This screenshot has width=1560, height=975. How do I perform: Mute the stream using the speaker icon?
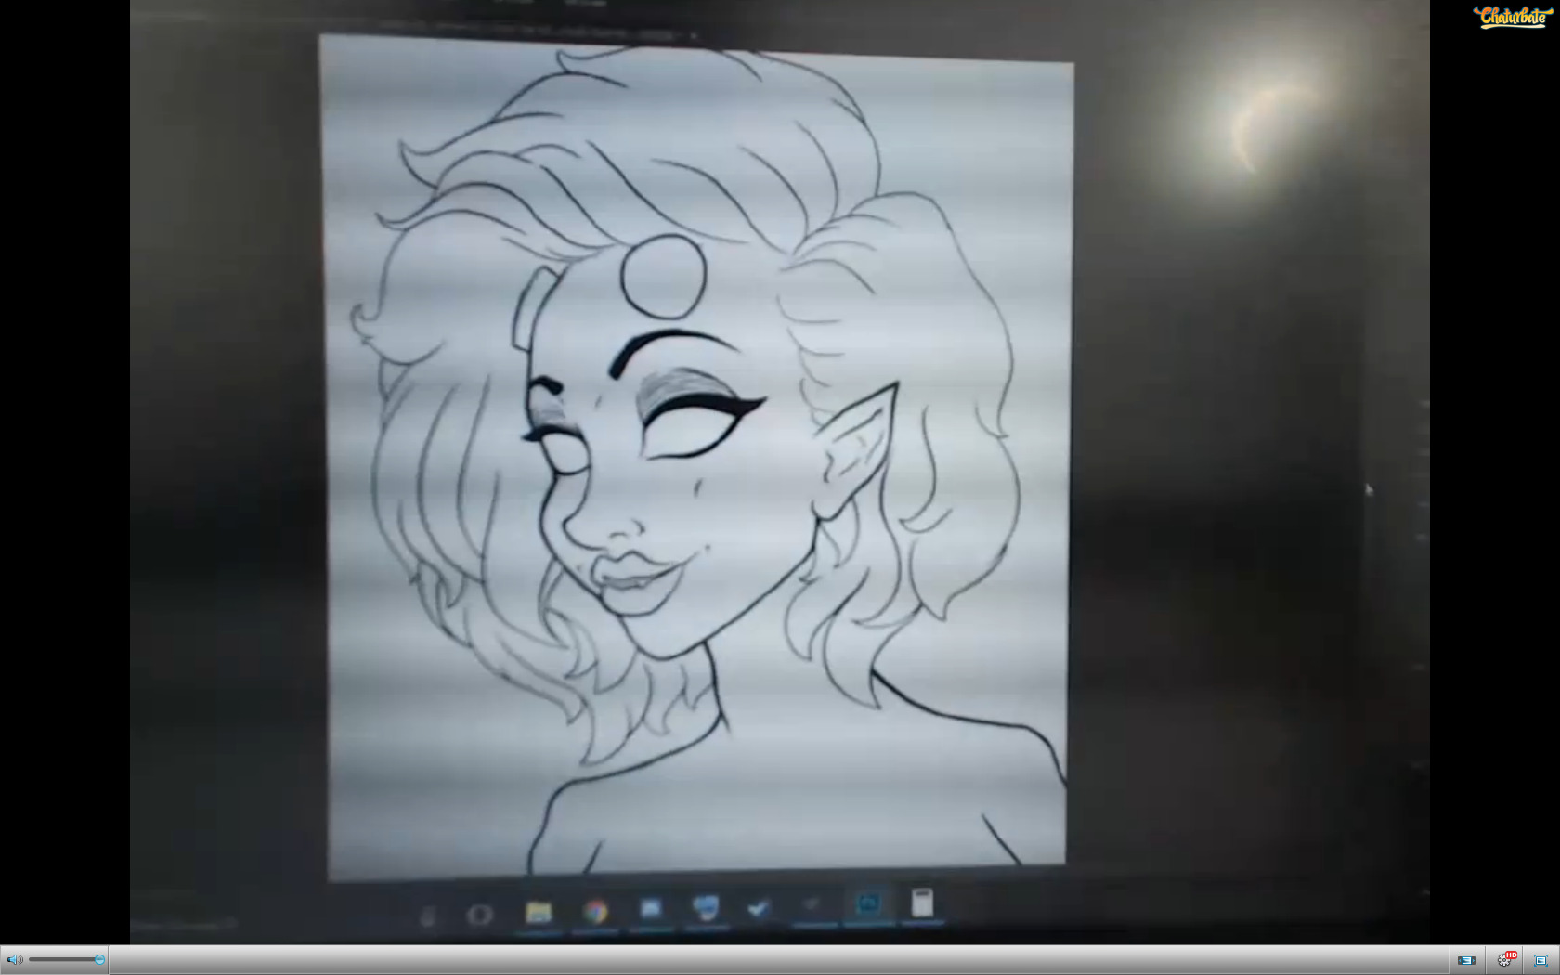(x=14, y=960)
